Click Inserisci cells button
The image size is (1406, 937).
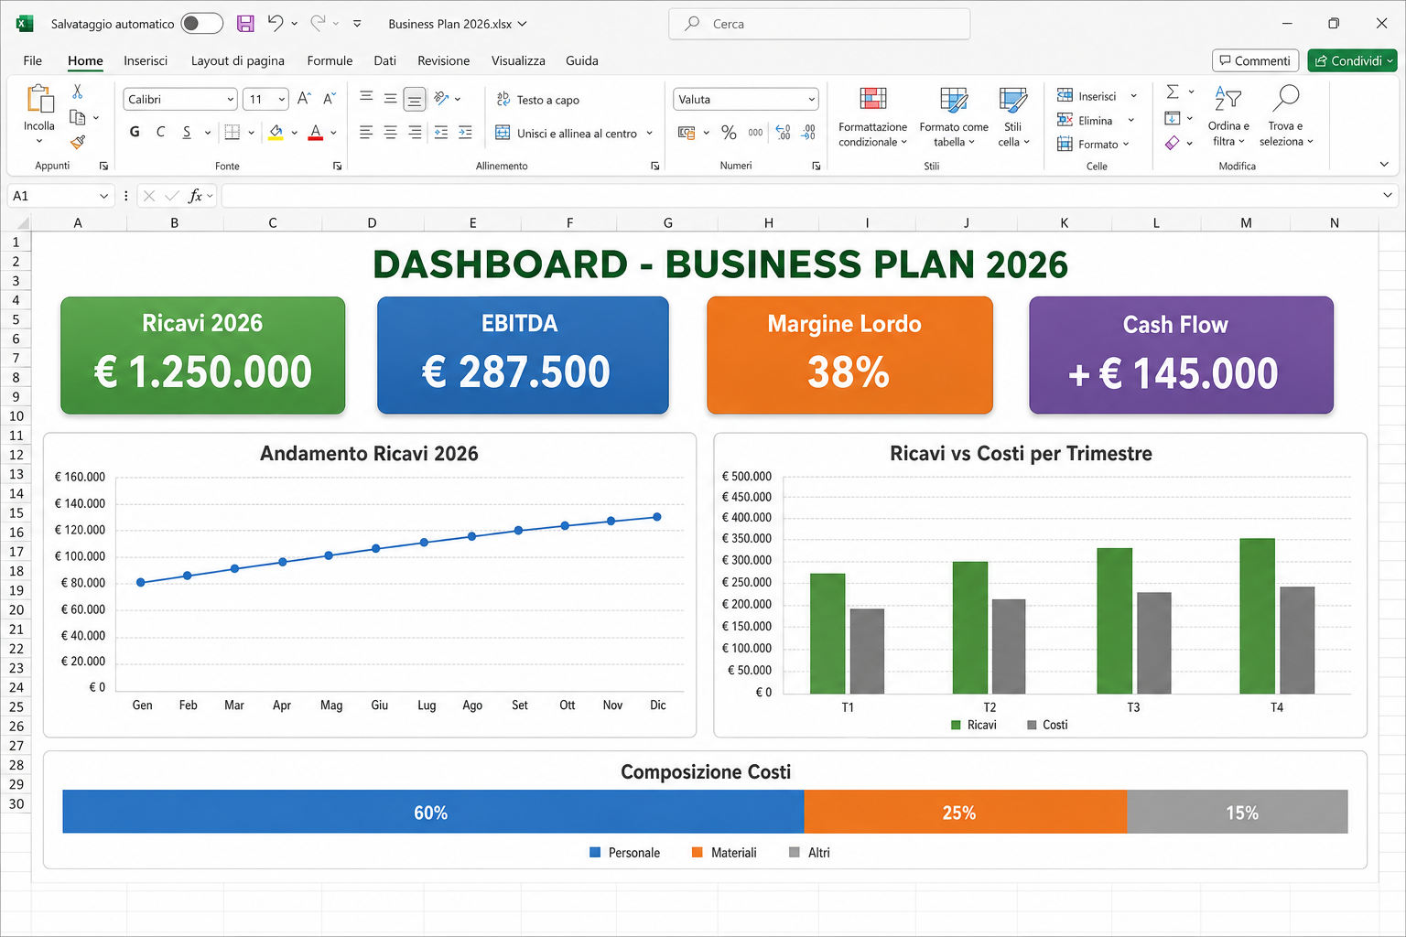coord(1097,96)
